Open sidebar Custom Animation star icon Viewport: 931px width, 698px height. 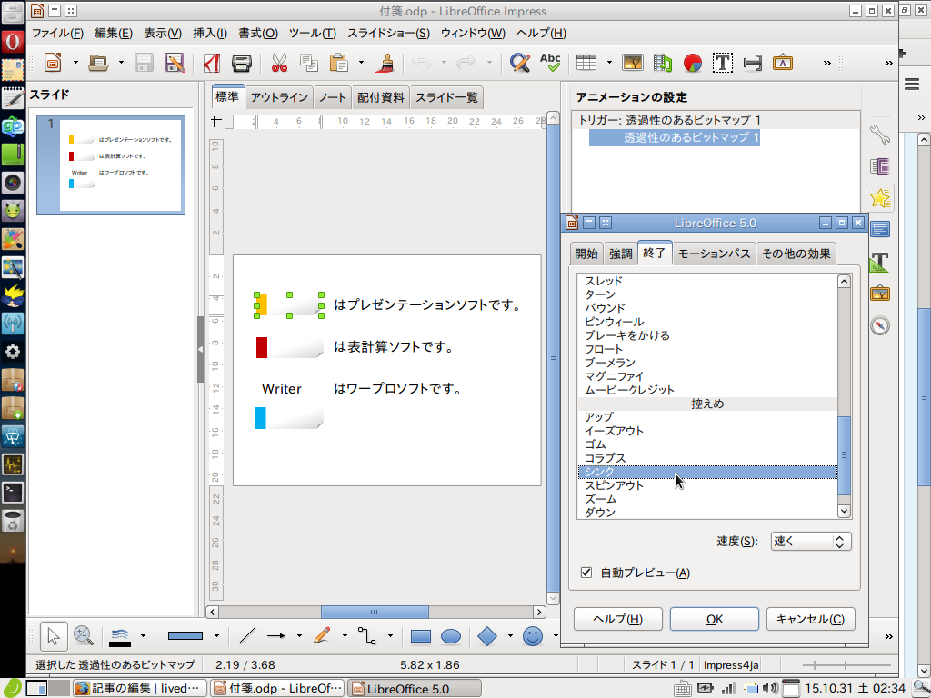[879, 197]
